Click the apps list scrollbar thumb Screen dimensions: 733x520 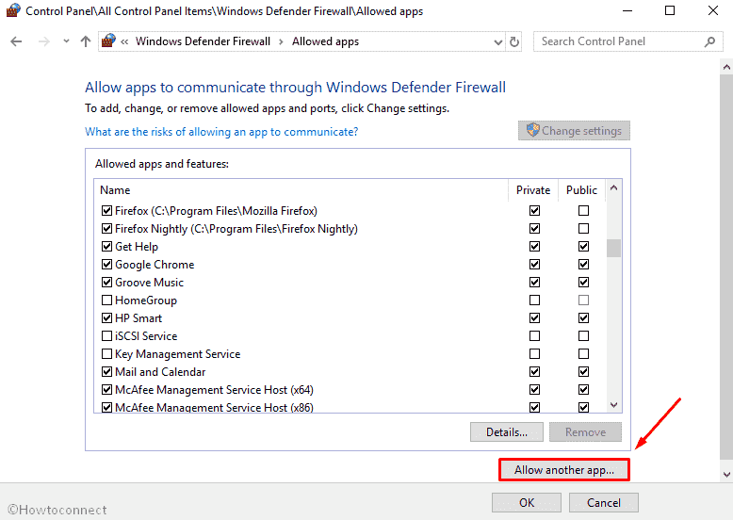tap(613, 248)
